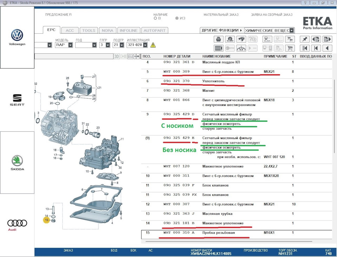Switch to the INFOLINE tab

pyautogui.click(x=128, y=31)
